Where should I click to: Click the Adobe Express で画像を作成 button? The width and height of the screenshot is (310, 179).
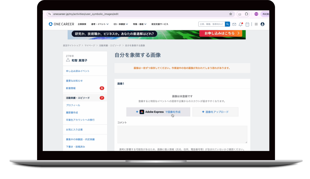[x=158, y=112]
